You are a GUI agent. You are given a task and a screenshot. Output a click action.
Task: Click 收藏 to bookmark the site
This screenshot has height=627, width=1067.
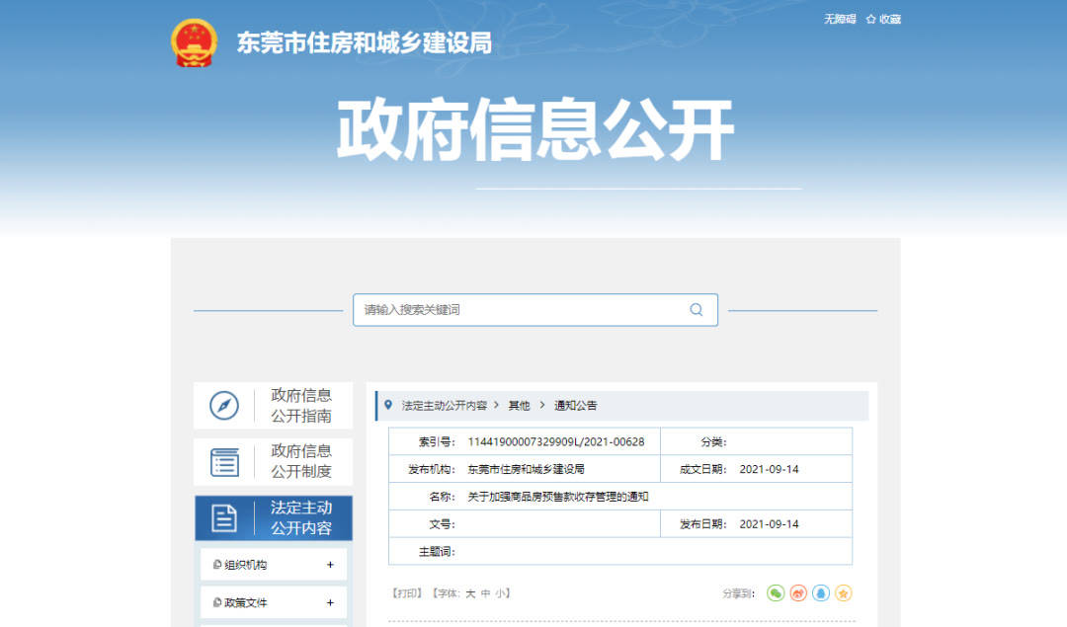click(x=883, y=19)
